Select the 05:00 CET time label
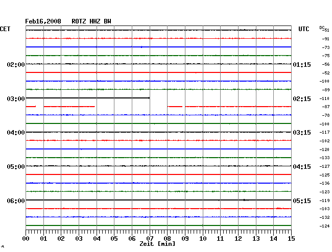 pos(16,167)
